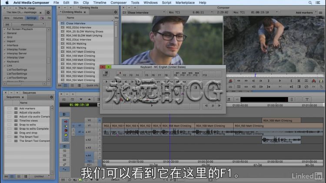
Task: Open Climbing Media bin fast menu
Action: pos(115,12)
